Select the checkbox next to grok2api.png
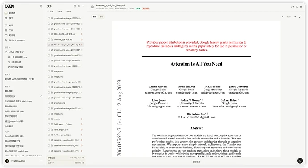Viewport: 308px width, 168px height. [49, 103]
